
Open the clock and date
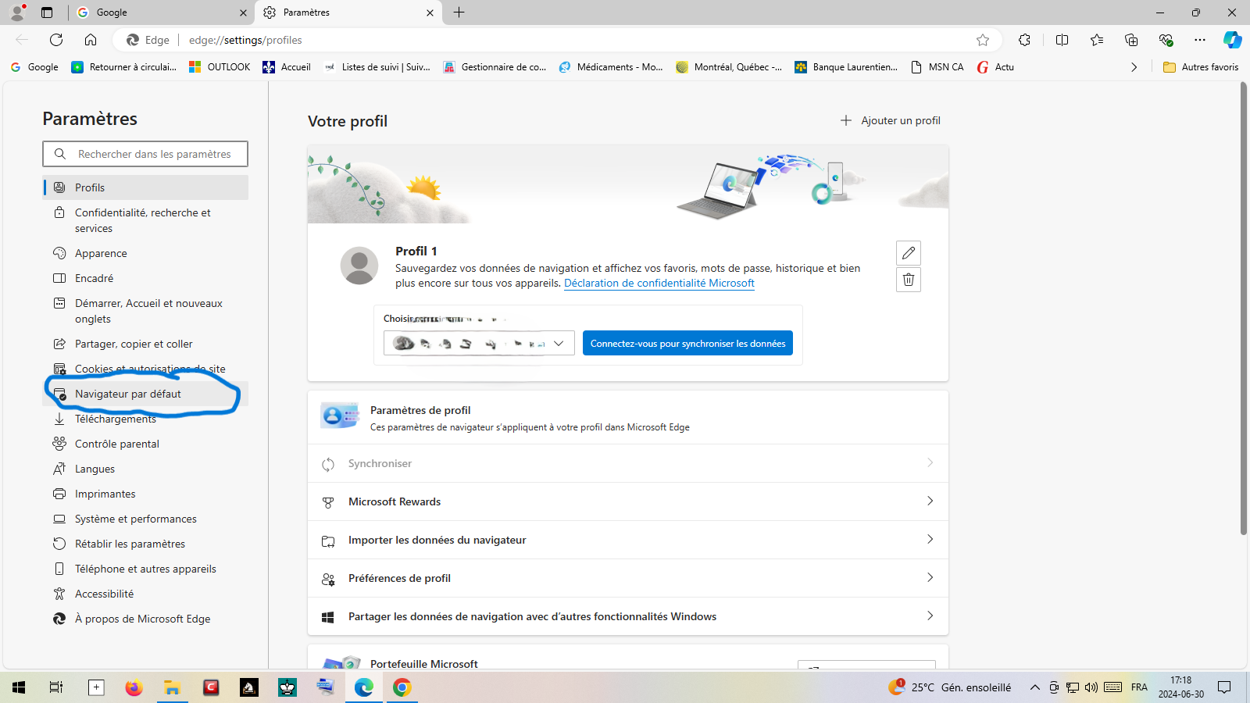pyautogui.click(x=1180, y=687)
